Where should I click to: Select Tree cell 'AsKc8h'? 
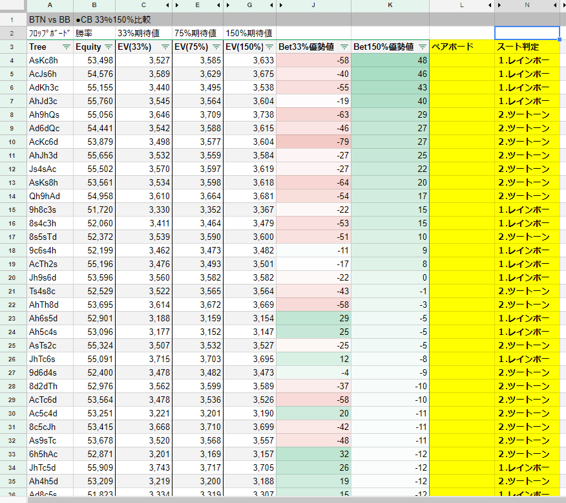click(x=50, y=60)
